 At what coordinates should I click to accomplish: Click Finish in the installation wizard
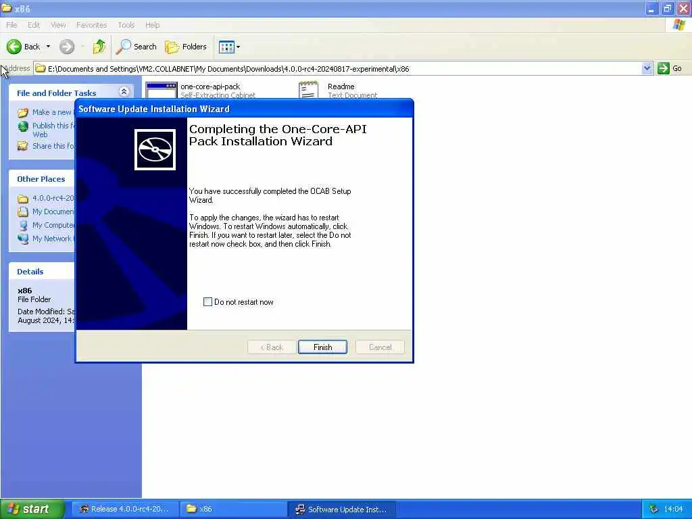click(322, 347)
